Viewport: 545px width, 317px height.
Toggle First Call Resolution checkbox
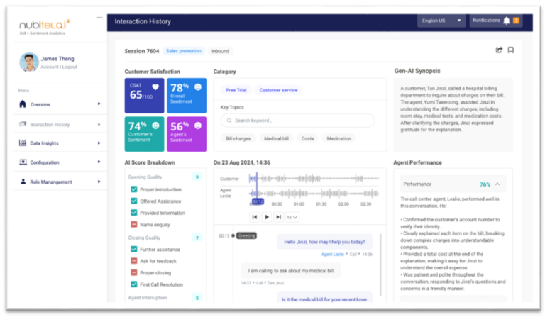coord(134,284)
